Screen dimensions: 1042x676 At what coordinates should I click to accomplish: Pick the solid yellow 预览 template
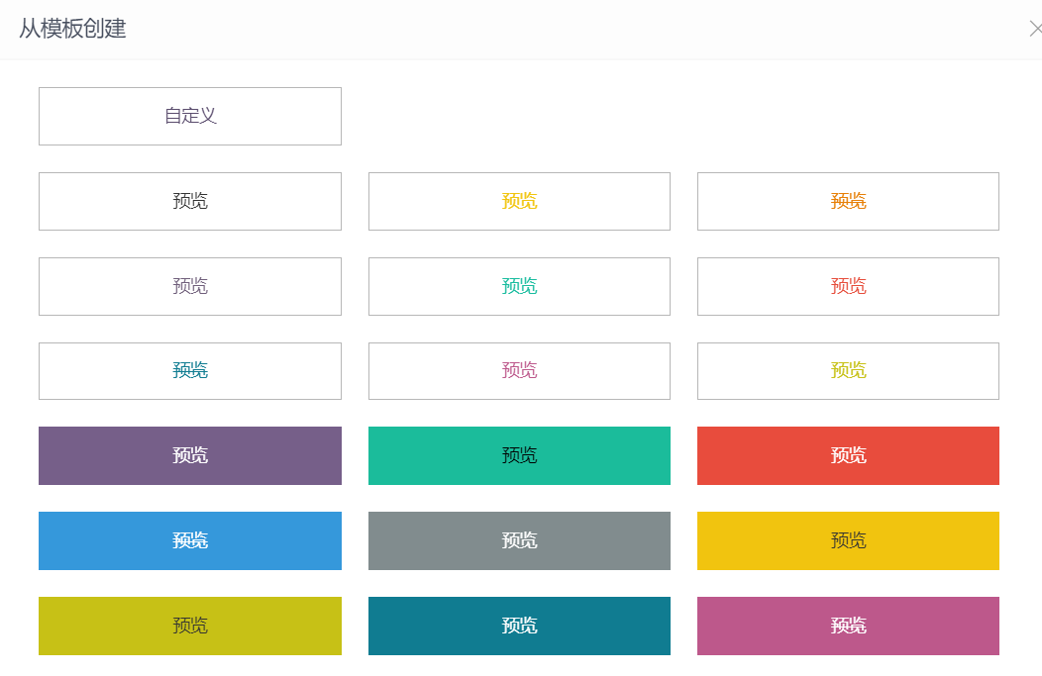848,540
